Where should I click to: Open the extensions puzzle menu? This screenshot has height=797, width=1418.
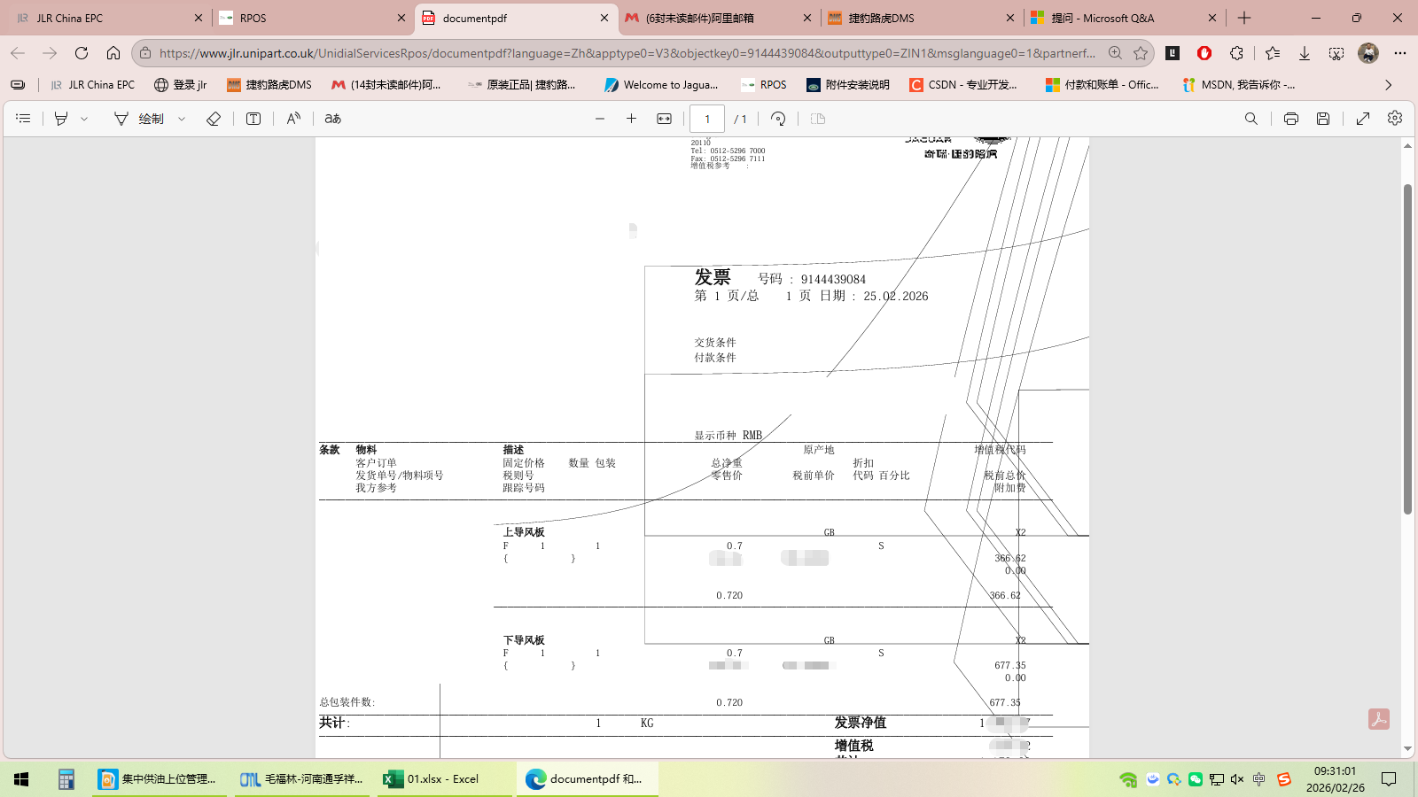tap(1237, 53)
